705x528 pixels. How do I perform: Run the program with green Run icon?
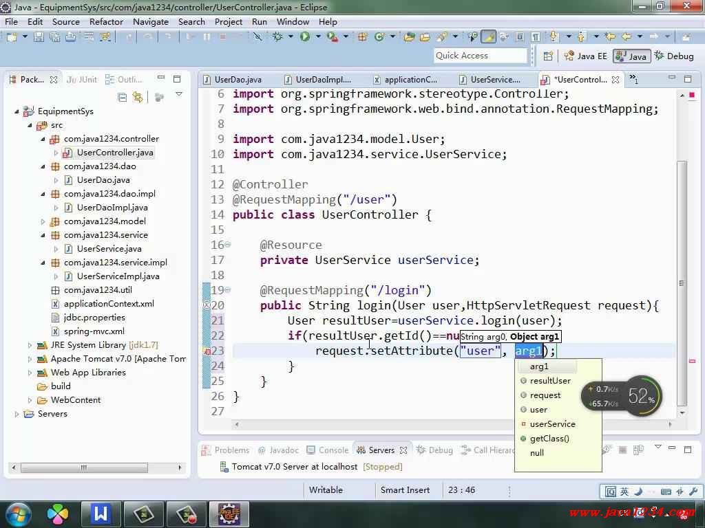click(x=305, y=37)
